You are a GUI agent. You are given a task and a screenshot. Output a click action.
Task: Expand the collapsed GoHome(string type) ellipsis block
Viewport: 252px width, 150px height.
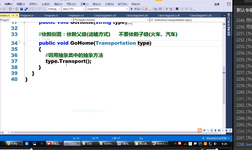[129, 23]
